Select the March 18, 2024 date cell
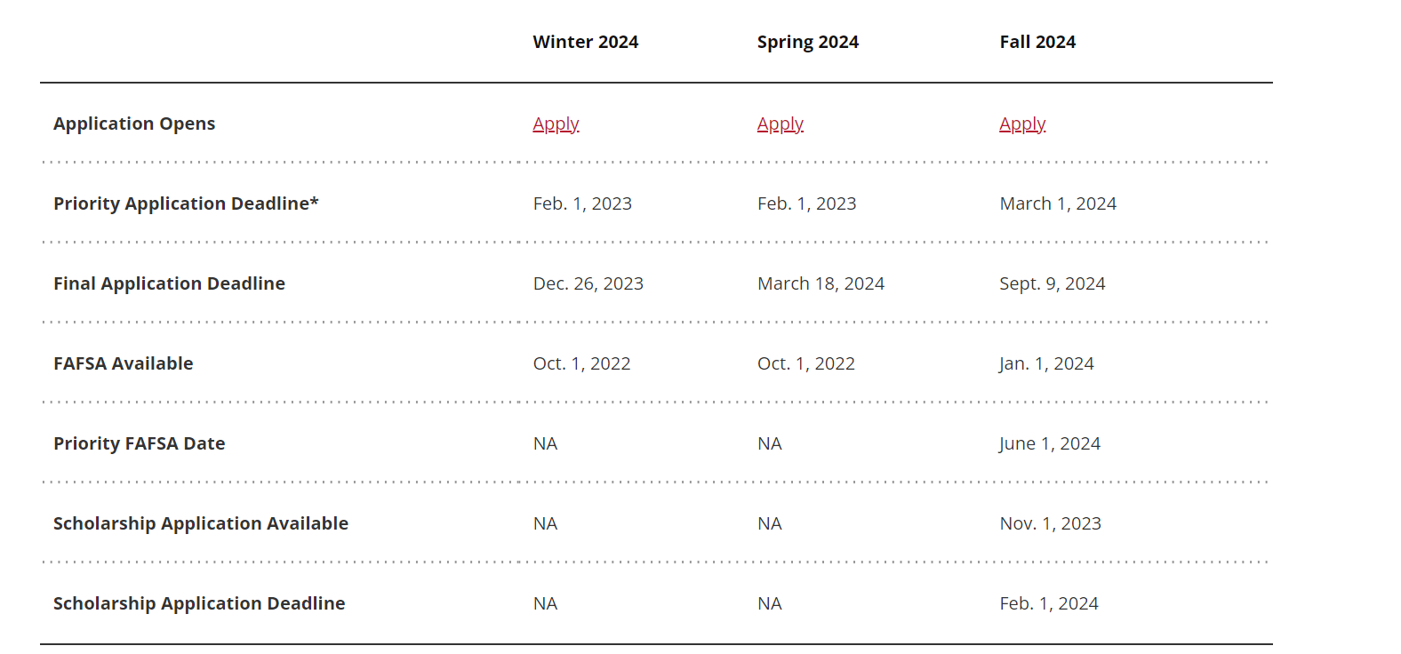This screenshot has height=654, width=1401. click(x=821, y=283)
